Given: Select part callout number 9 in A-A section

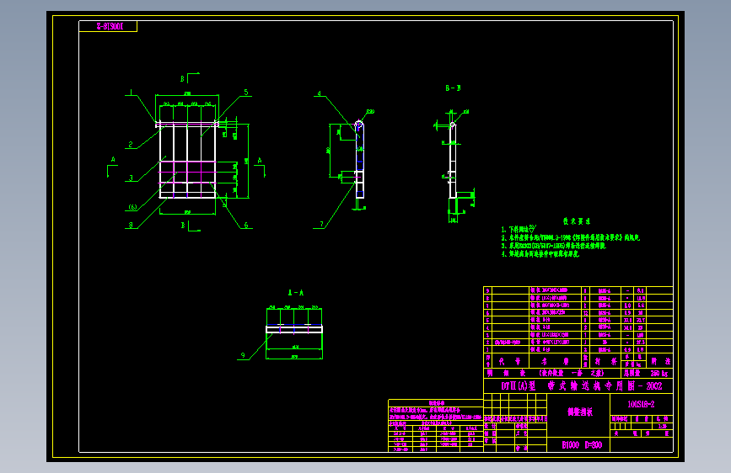Looking at the screenshot, I should [243, 355].
